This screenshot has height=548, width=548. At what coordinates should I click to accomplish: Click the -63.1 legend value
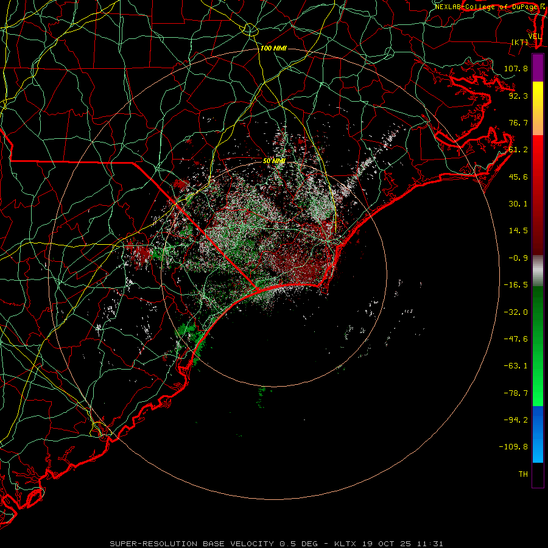click(516, 366)
